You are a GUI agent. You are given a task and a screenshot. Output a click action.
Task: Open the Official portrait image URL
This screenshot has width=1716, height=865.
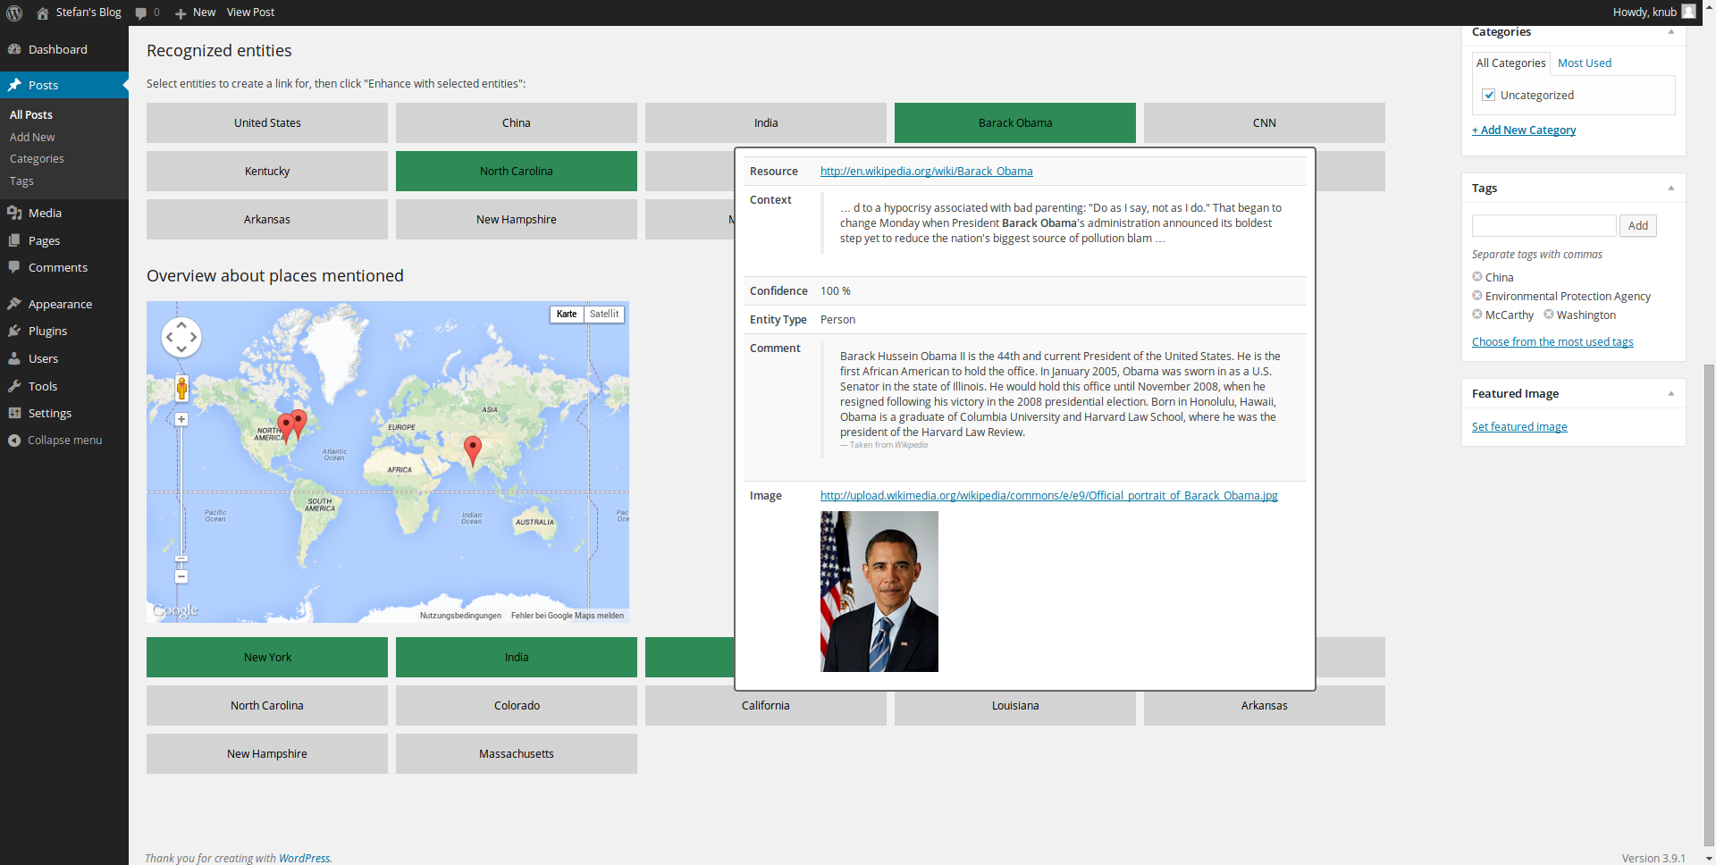pyautogui.click(x=1049, y=495)
